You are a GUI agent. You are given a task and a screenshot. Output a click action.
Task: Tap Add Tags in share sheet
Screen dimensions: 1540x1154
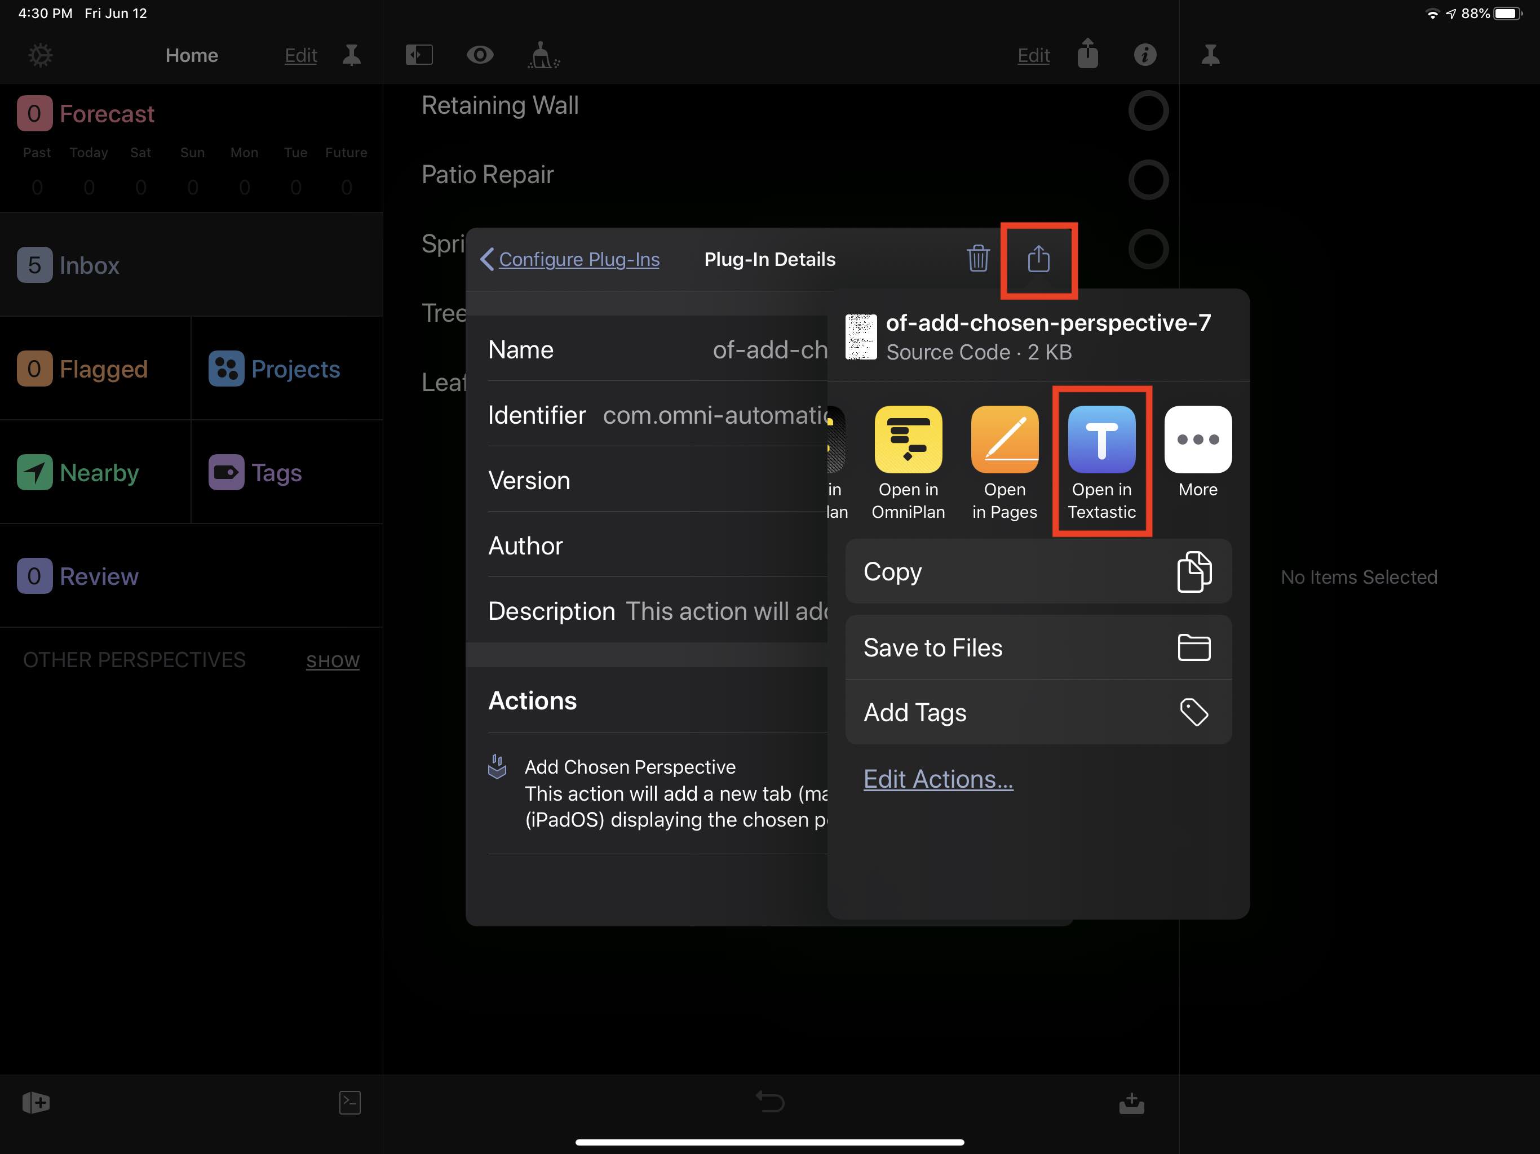click(1037, 712)
